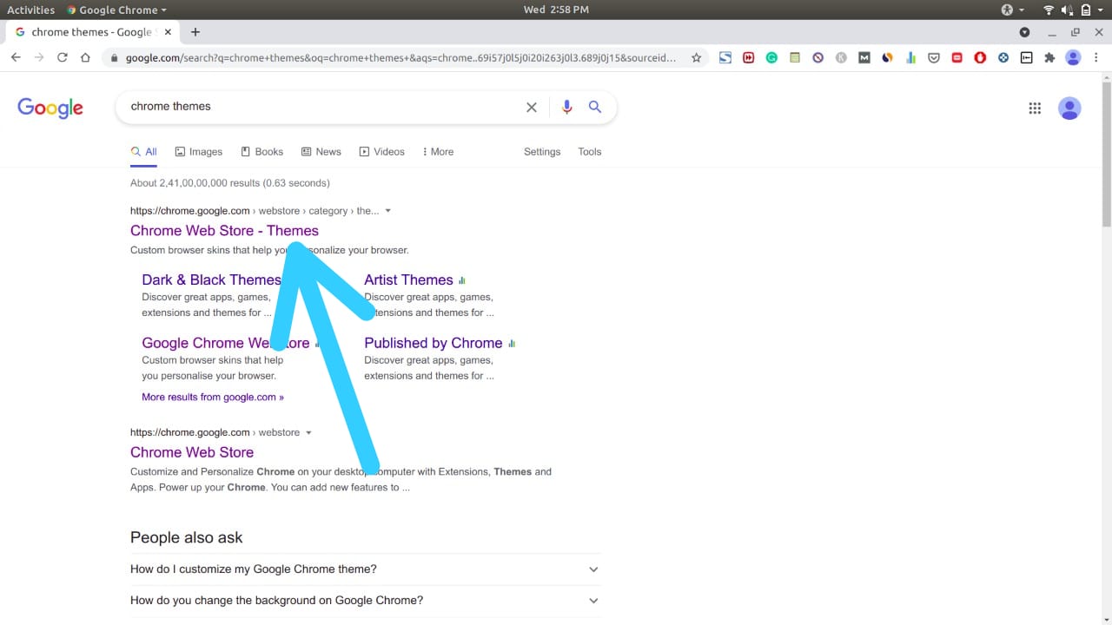Open the muted volume indicator
Viewport: 1112px width, 625px height.
[1066, 10]
